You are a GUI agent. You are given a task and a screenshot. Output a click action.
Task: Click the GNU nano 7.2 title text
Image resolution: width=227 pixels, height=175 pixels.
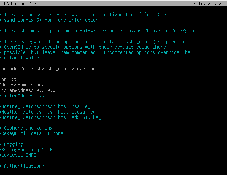point(20,4)
